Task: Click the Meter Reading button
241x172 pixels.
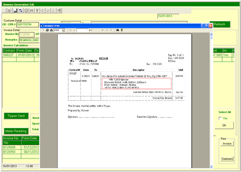Action: [x=16, y=131]
